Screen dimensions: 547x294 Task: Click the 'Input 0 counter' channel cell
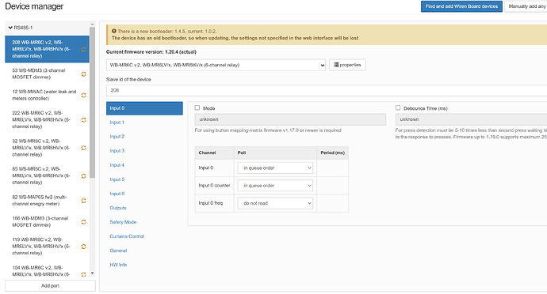pyautogui.click(x=214, y=186)
